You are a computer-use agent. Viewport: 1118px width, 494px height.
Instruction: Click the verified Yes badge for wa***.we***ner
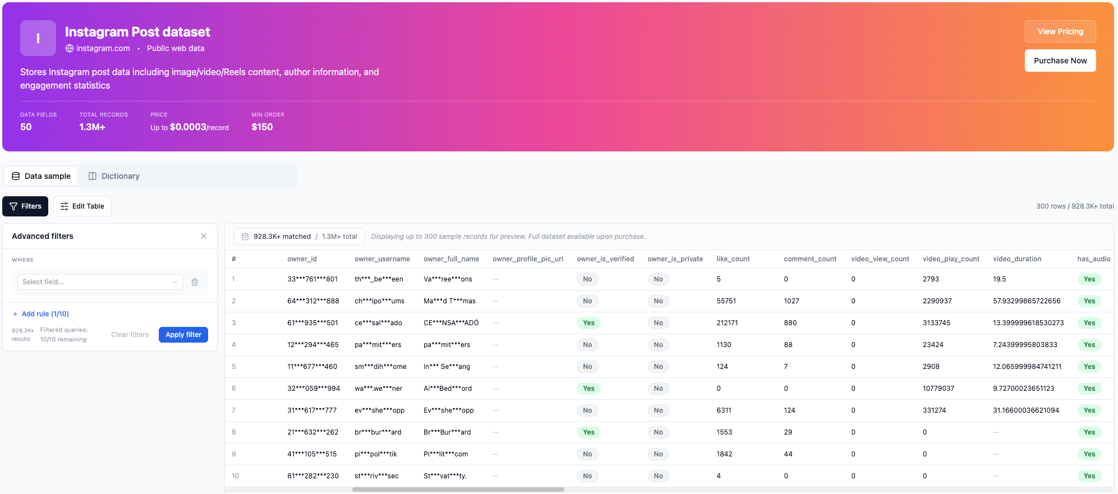pyautogui.click(x=588, y=389)
